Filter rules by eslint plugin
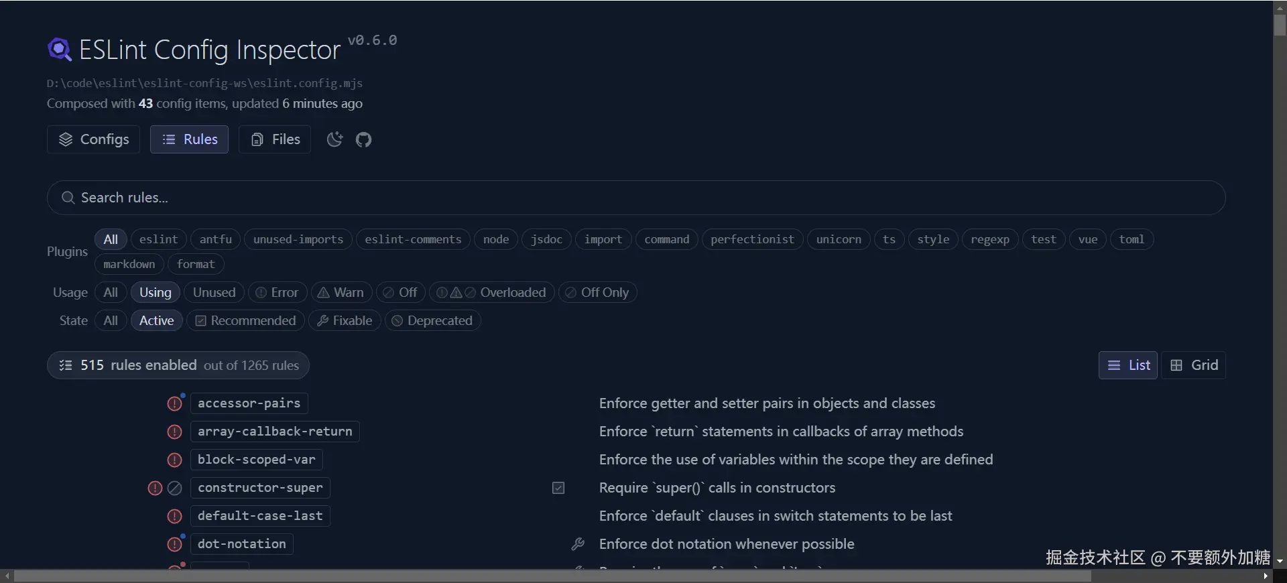Viewport: 1287px width, 583px height. click(x=159, y=239)
